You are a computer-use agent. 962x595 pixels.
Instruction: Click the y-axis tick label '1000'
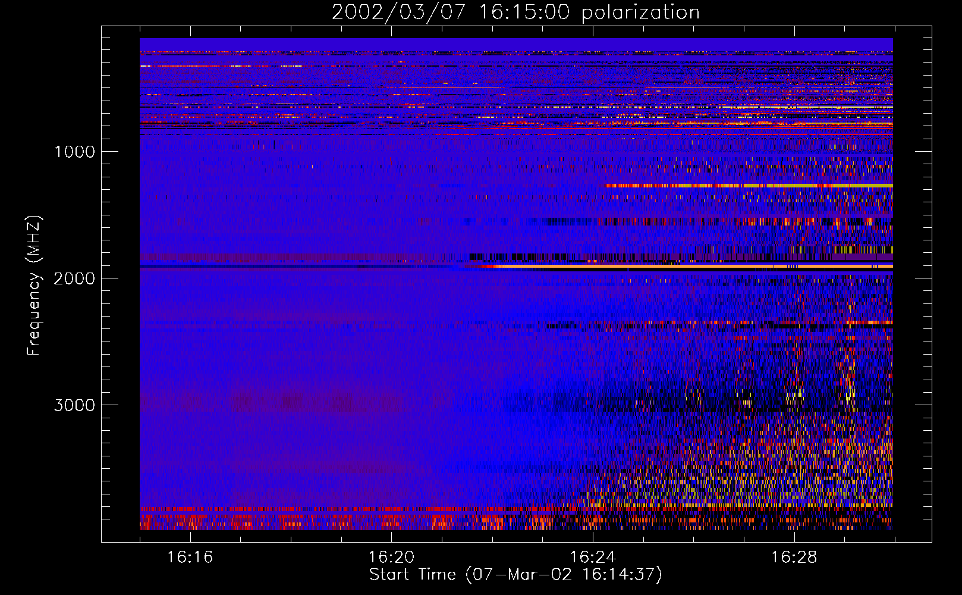click(74, 152)
